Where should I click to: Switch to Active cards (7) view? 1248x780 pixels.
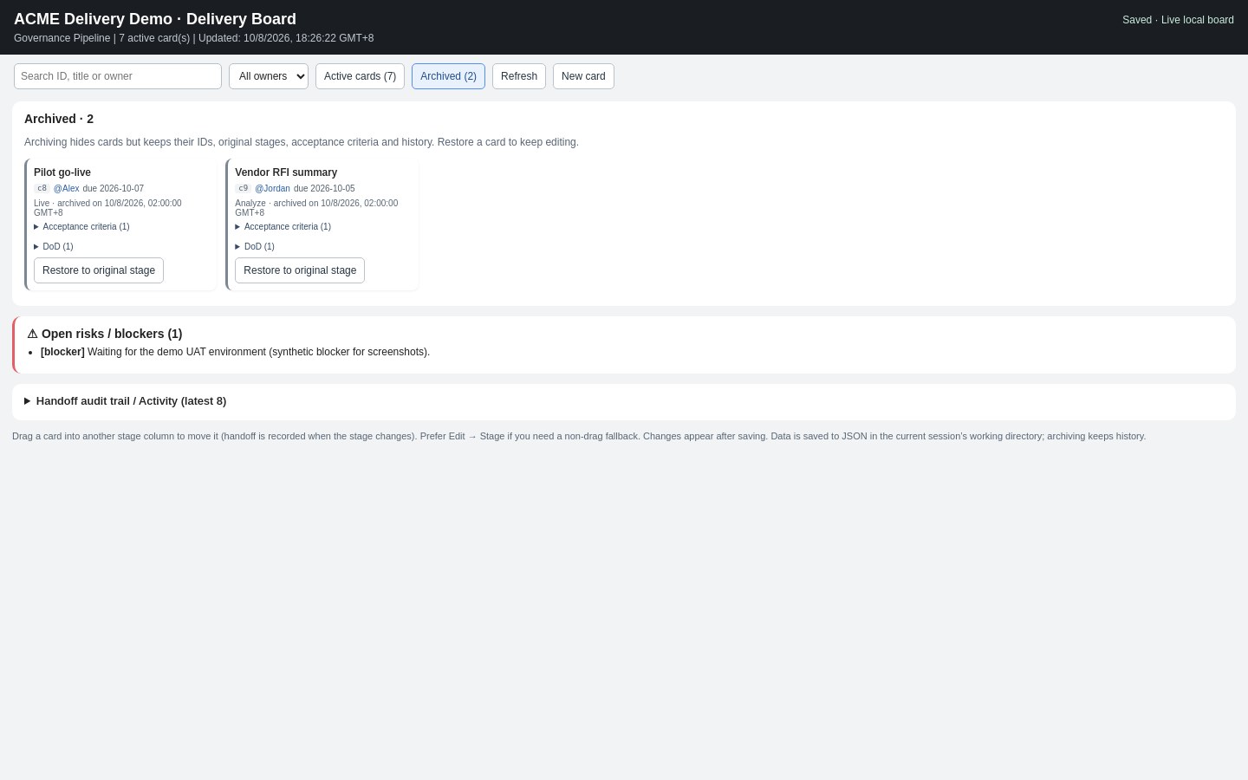click(360, 76)
